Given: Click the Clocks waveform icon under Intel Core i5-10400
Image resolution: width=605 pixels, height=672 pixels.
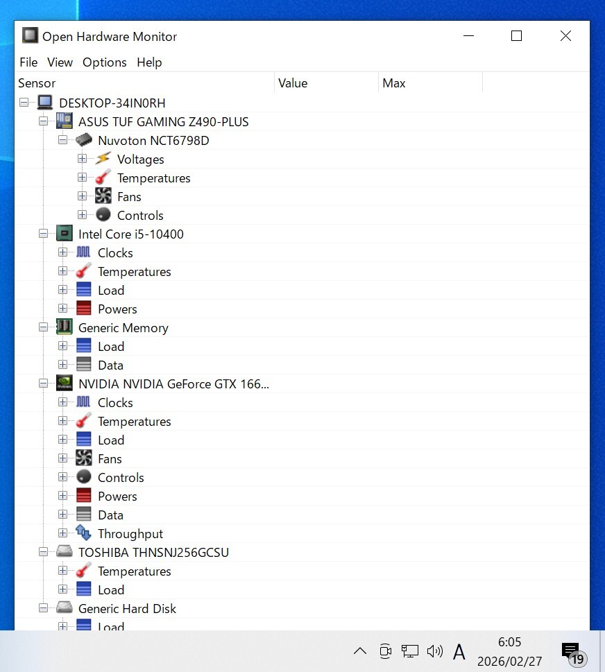Looking at the screenshot, I should click(x=84, y=252).
